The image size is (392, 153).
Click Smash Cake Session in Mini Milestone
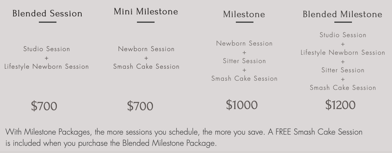tap(146, 66)
